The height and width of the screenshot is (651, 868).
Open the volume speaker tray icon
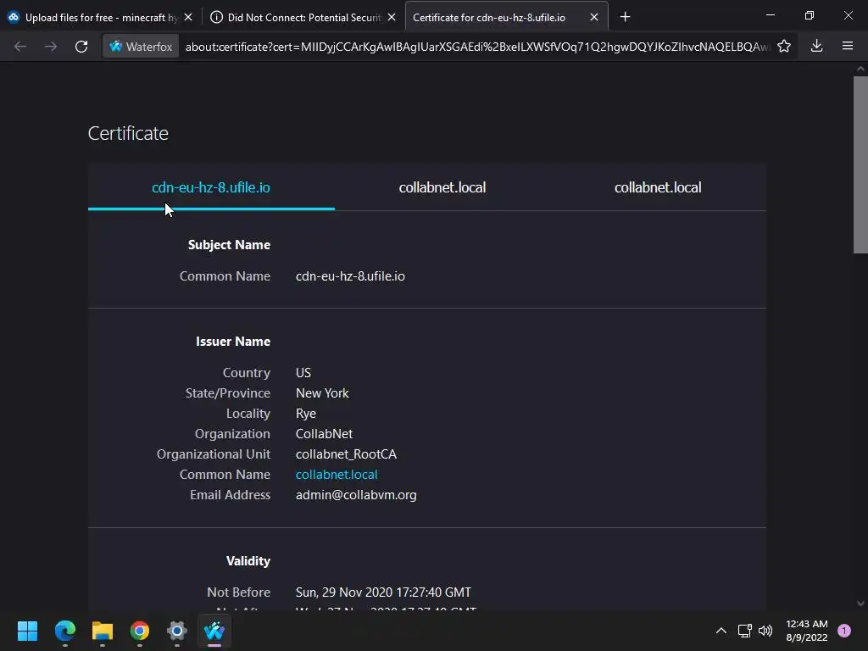[765, 631]
